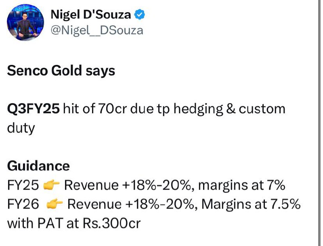Select the bold Q3FY25 text
Image resolution: width=323 pixels, height=246 pixels.
pyautogui.click(x=34, y=108)
